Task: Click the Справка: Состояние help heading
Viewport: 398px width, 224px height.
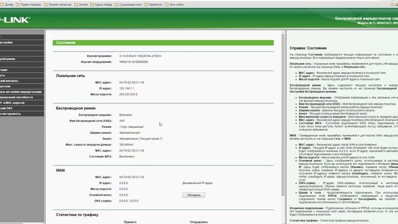Action: click(308, 48)
